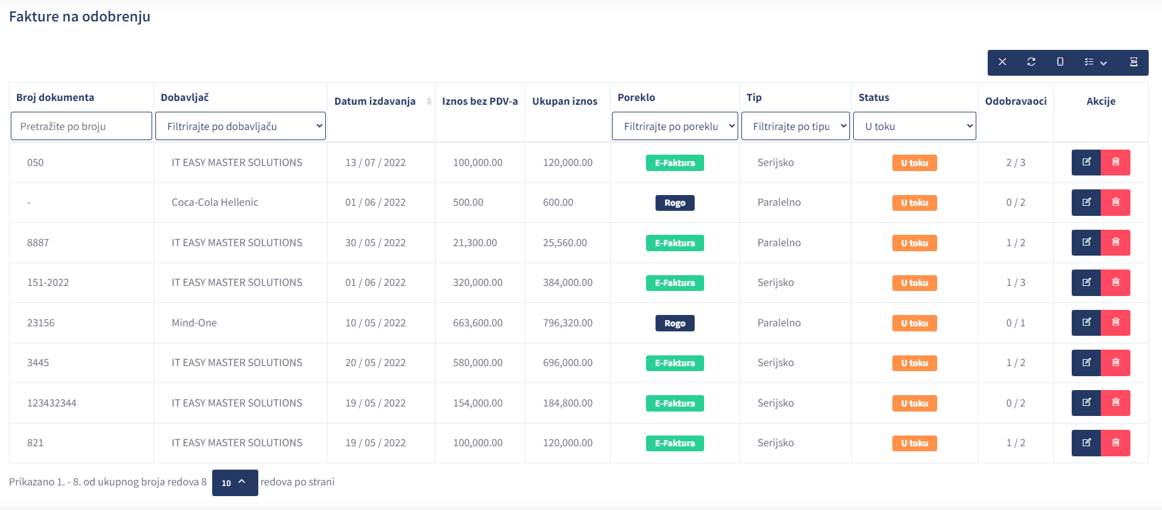The height and width of the screenshot is (510, 1162).
Task: Export table to XLS file
Action: (1134, 62)
